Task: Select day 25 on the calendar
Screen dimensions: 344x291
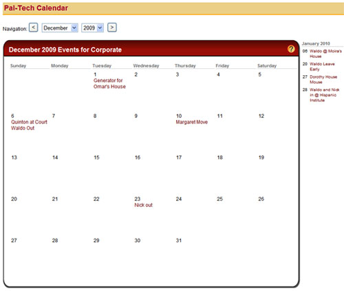Action: (219, 199)
